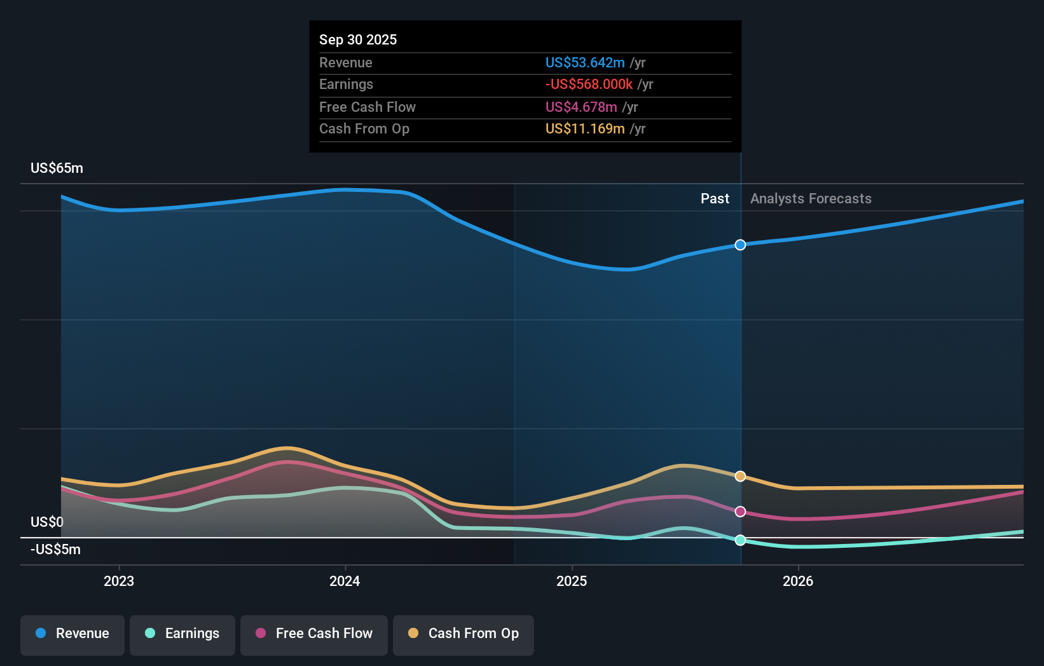Toggle the Earnings series visibility
Viewport: 1044px width, 666px height.
[x=182, y=634]
